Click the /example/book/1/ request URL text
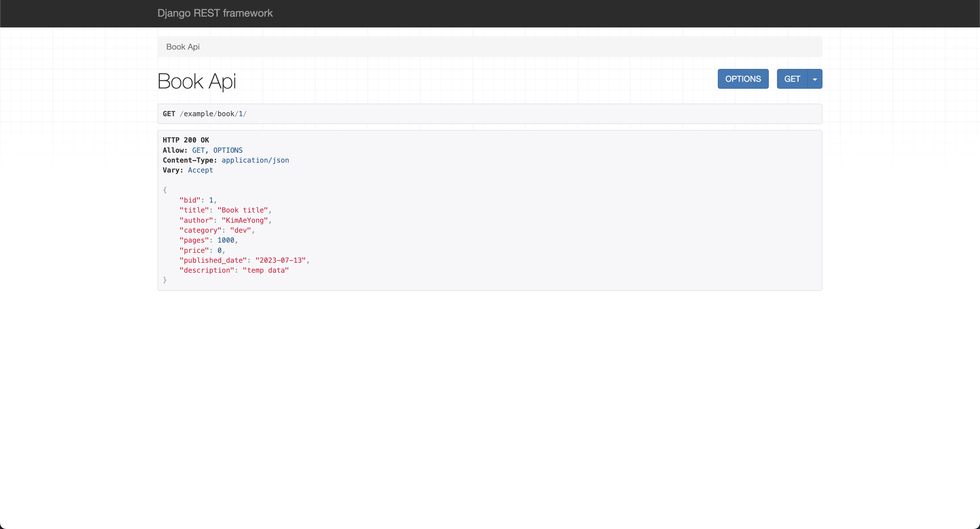The image size is (980, 529). [x=213, y=114]
